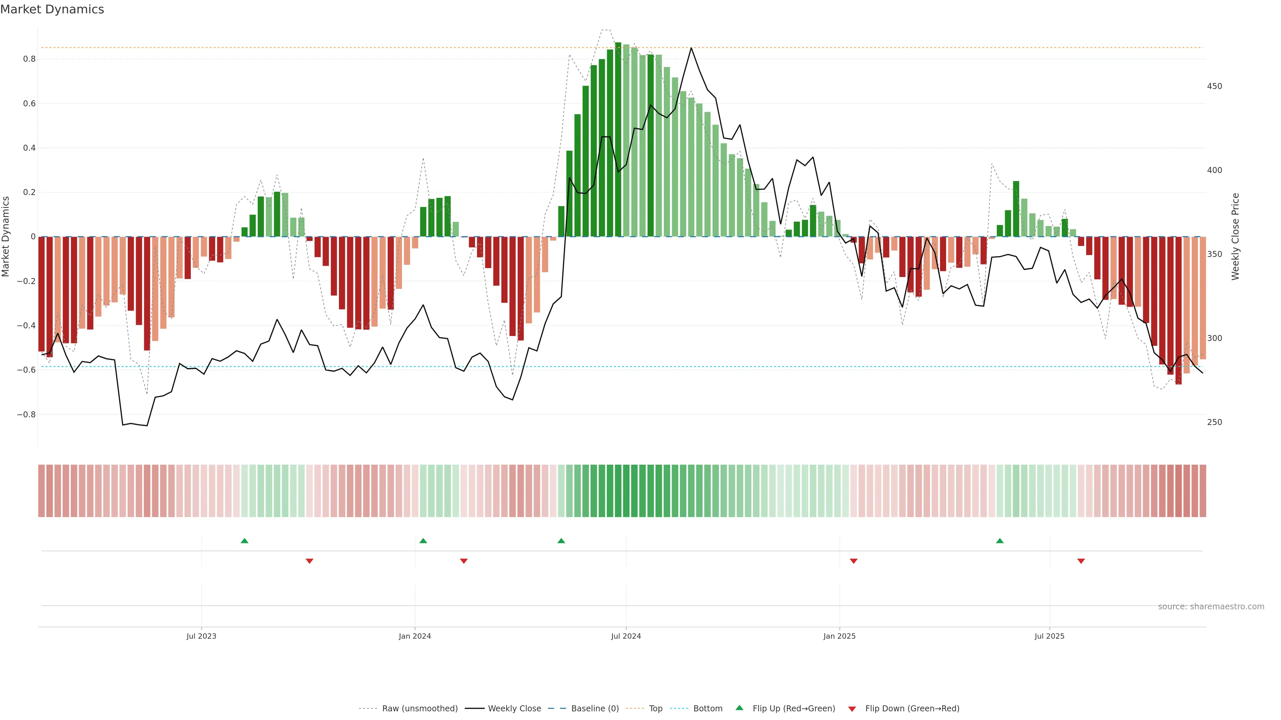
Task: Click the Weekly Close Price axis title
Action: click(1235, 237)
